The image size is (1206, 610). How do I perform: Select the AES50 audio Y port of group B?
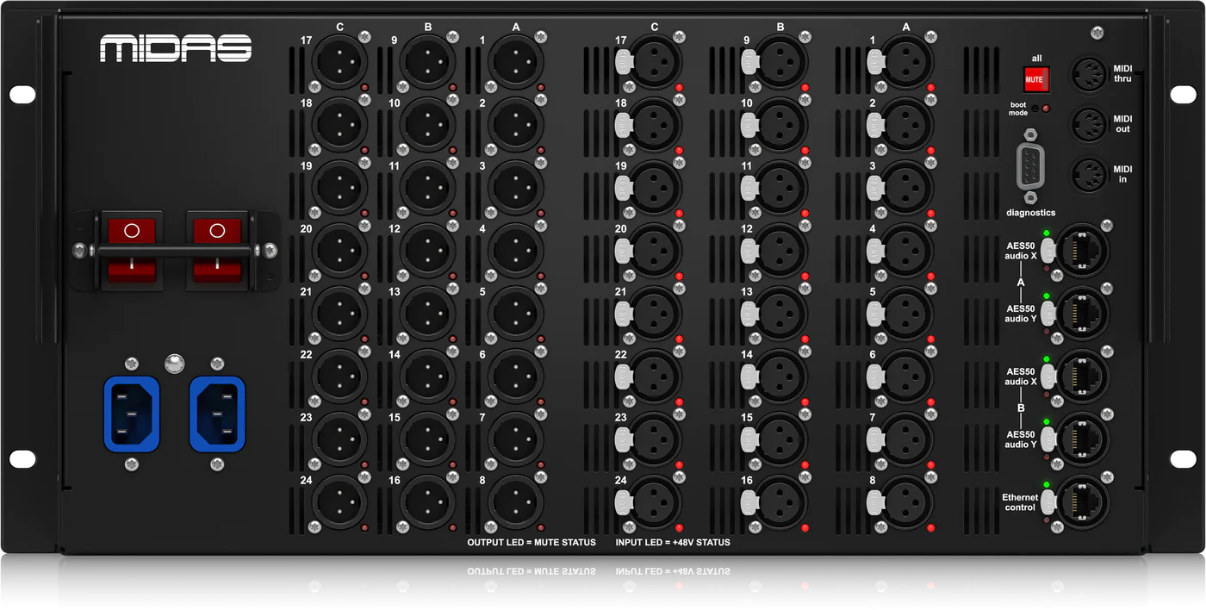click(x=1083, y=439)
